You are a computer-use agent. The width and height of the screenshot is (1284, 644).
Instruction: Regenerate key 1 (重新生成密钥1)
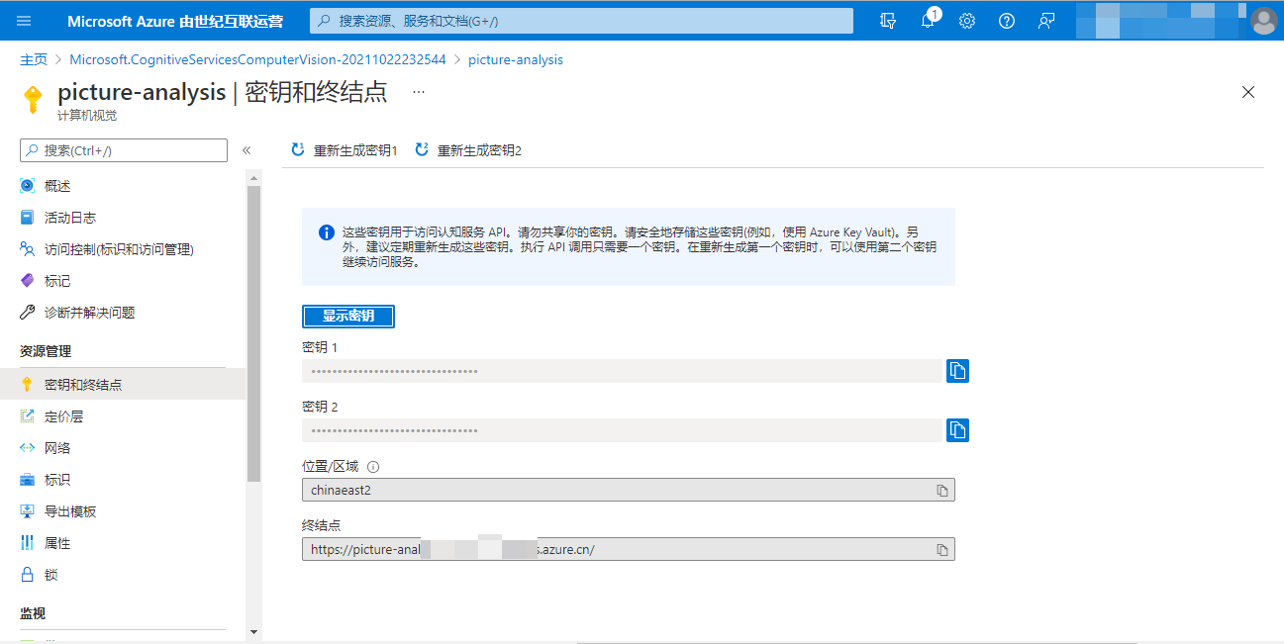pyautogui.click(x=344, y=150)
